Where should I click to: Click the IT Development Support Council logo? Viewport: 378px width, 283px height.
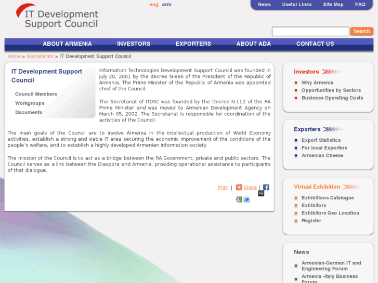pos(57,16)
